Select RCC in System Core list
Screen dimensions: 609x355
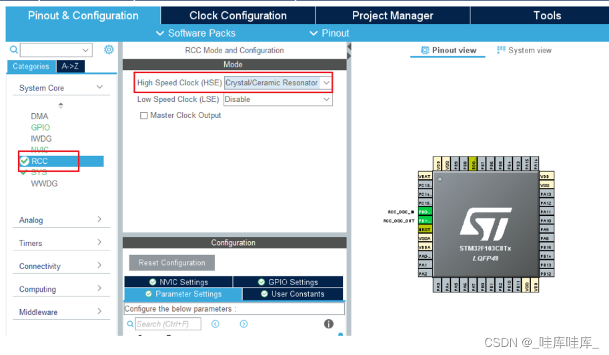point(61,161)
